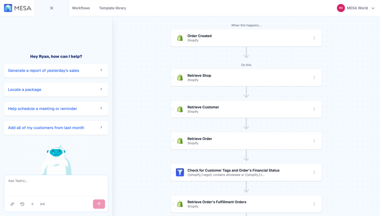Image resolution: width=380 pixels, height=216 pixels.
Task: Open the Template library tab
Action: 112,8
